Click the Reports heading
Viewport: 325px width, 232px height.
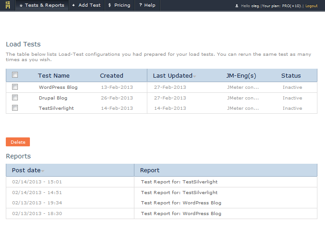tap(18, 156)
